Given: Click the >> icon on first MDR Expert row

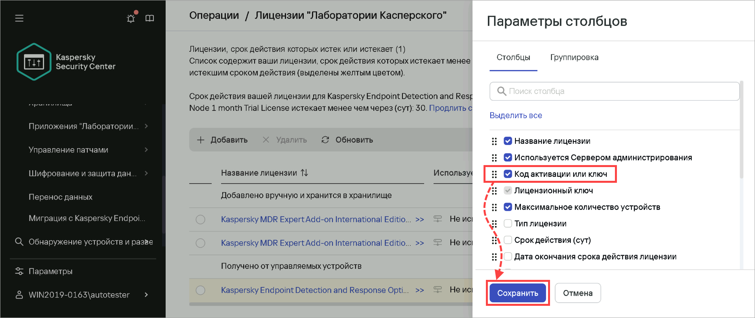Looking at the screenshot, I should coord(420,219).
